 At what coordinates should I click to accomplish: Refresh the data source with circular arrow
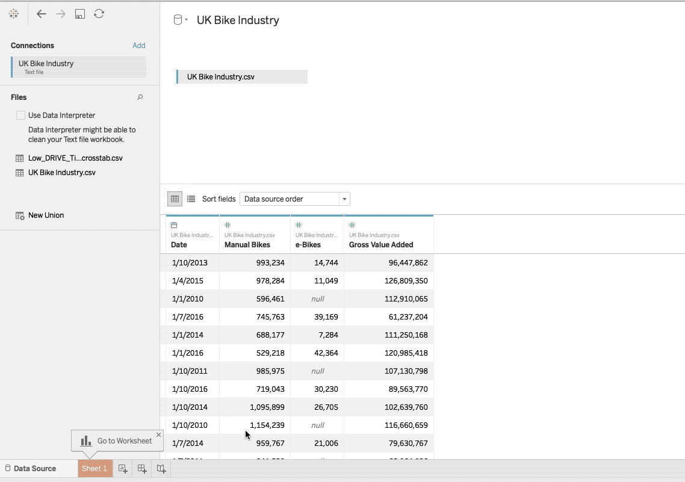pos(99,13)
